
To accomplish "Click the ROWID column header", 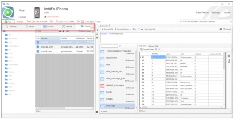I will [158, 54].
